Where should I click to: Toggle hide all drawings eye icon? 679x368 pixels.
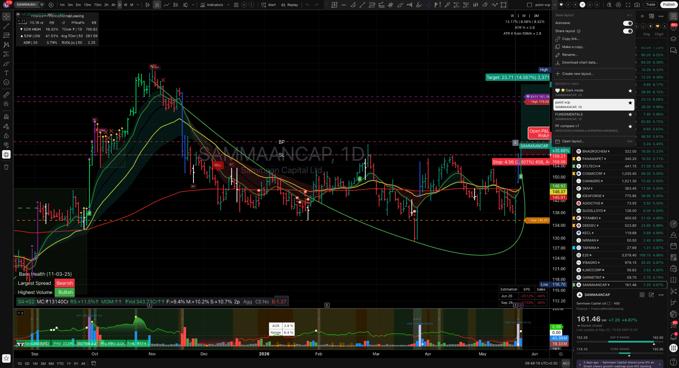point(6,144)
